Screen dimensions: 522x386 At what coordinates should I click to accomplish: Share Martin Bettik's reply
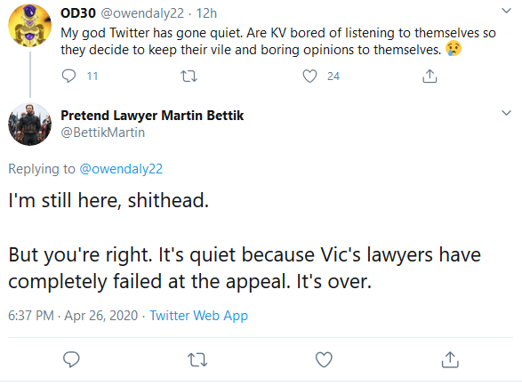[x=450, y=359]
